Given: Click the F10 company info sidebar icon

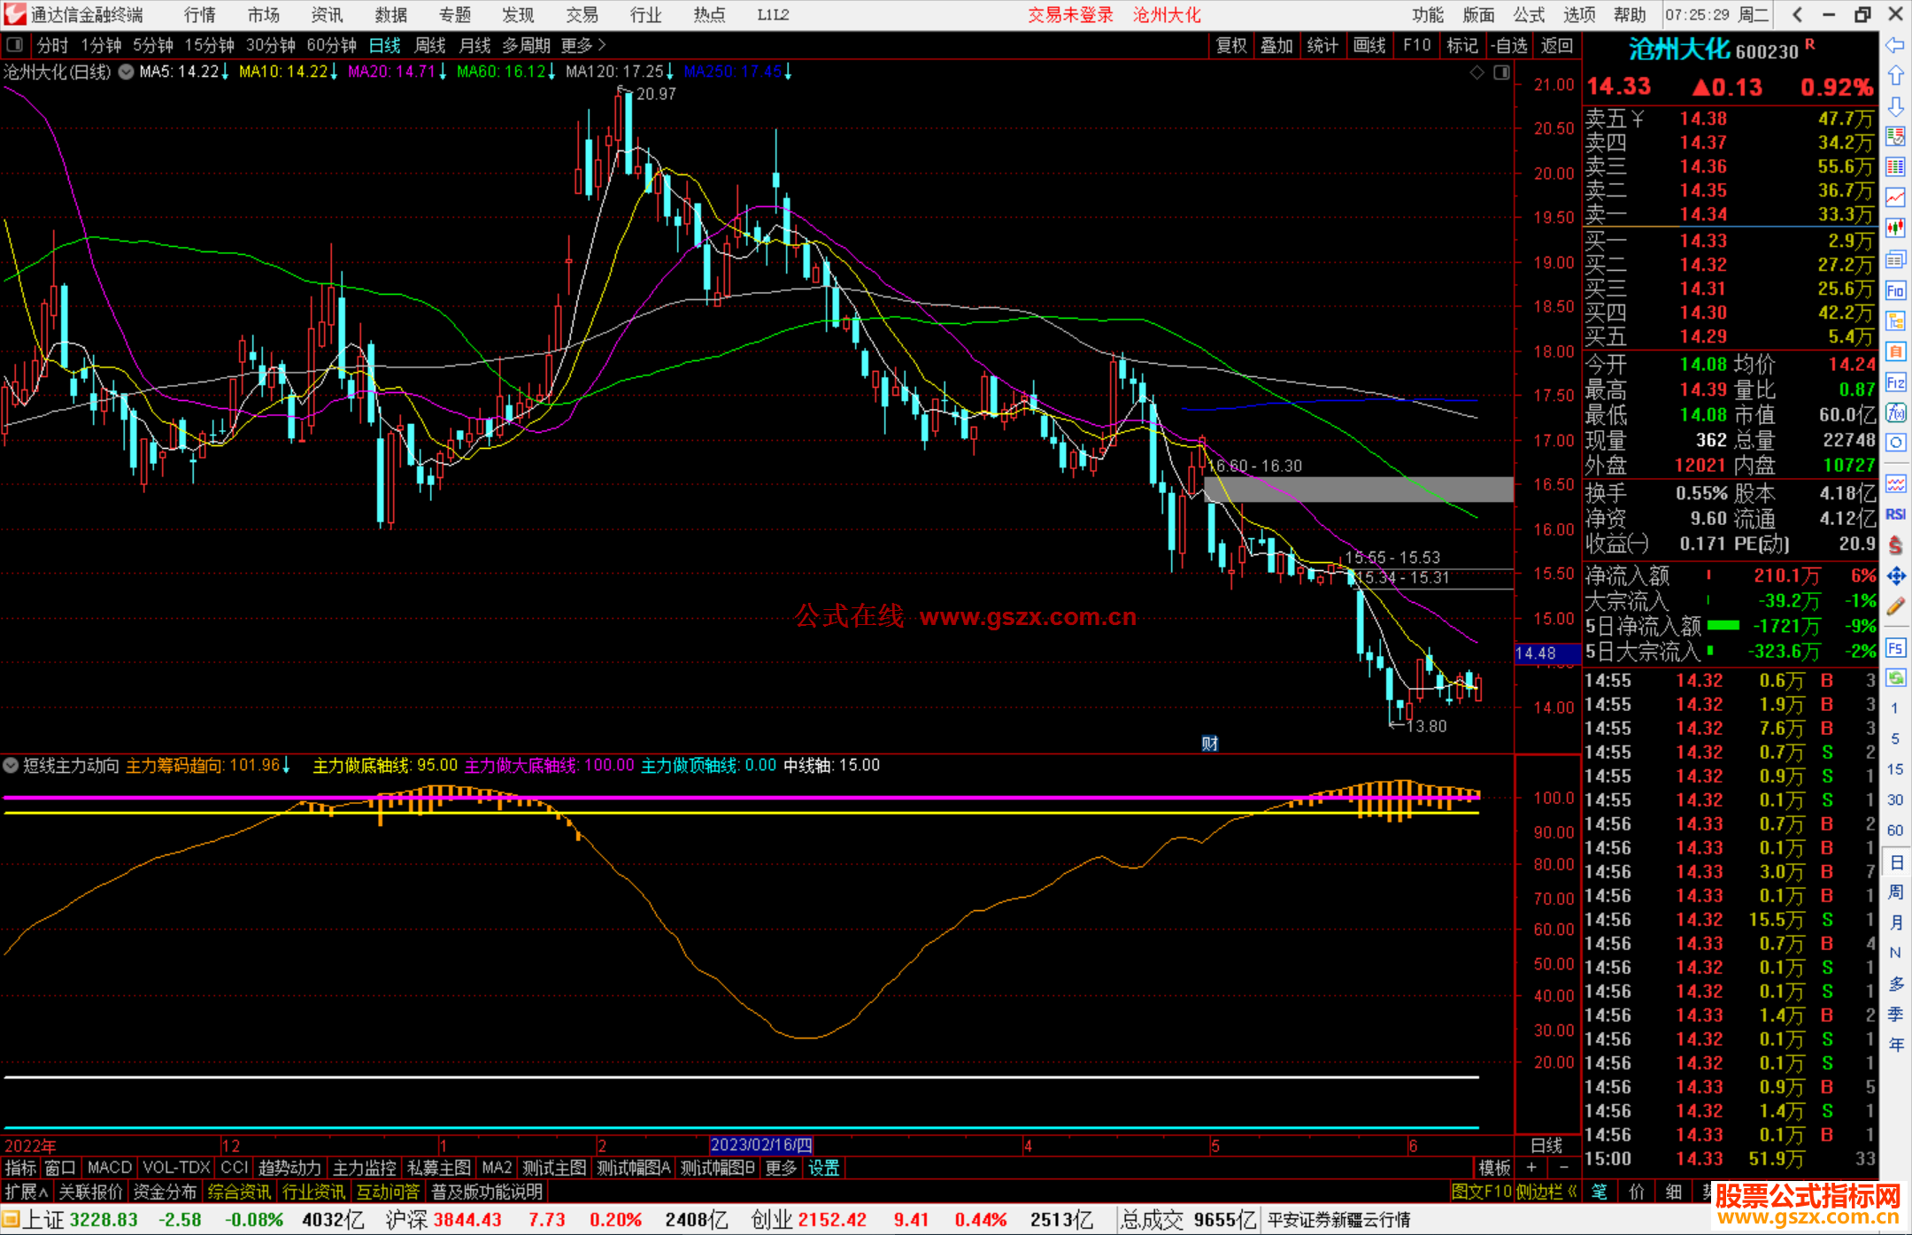Looking at the screenshot, I should click(x=1895, y=290).
